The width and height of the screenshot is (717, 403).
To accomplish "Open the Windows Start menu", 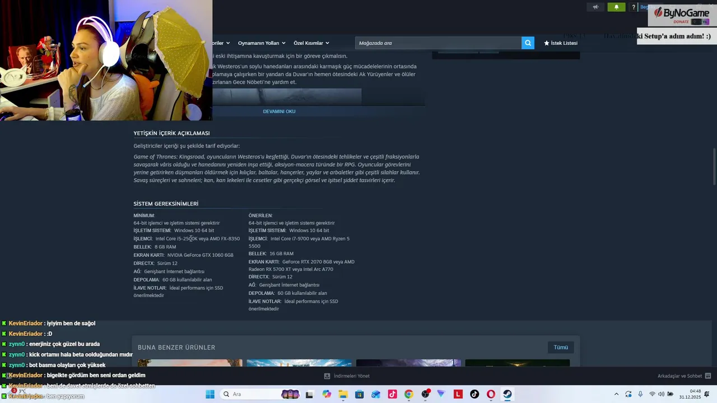I will pos(210,394).
